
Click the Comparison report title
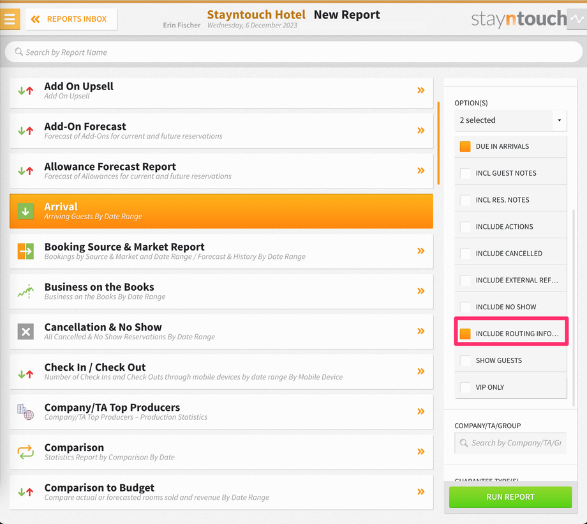click(74, 447)
